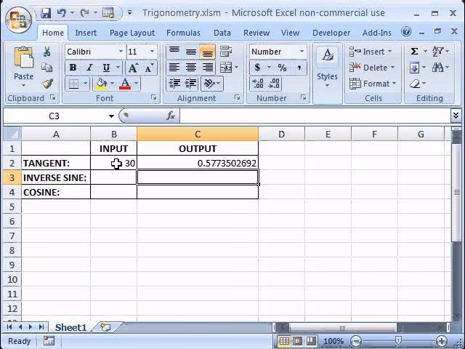This screenshot has width=465, height=349.
Task: Open Number format dropdown
Action: [x=302, y=52]
